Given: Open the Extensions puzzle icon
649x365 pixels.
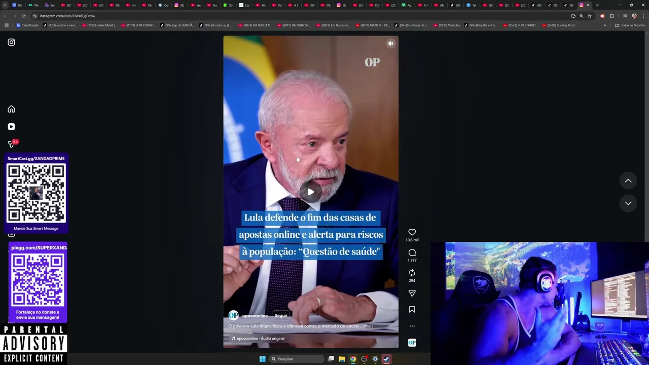Looking at the screenshot, I should click(x=611, y=16).
